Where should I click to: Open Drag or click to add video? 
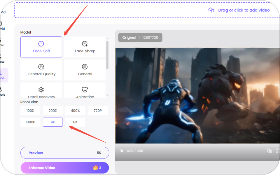point(244,10)
